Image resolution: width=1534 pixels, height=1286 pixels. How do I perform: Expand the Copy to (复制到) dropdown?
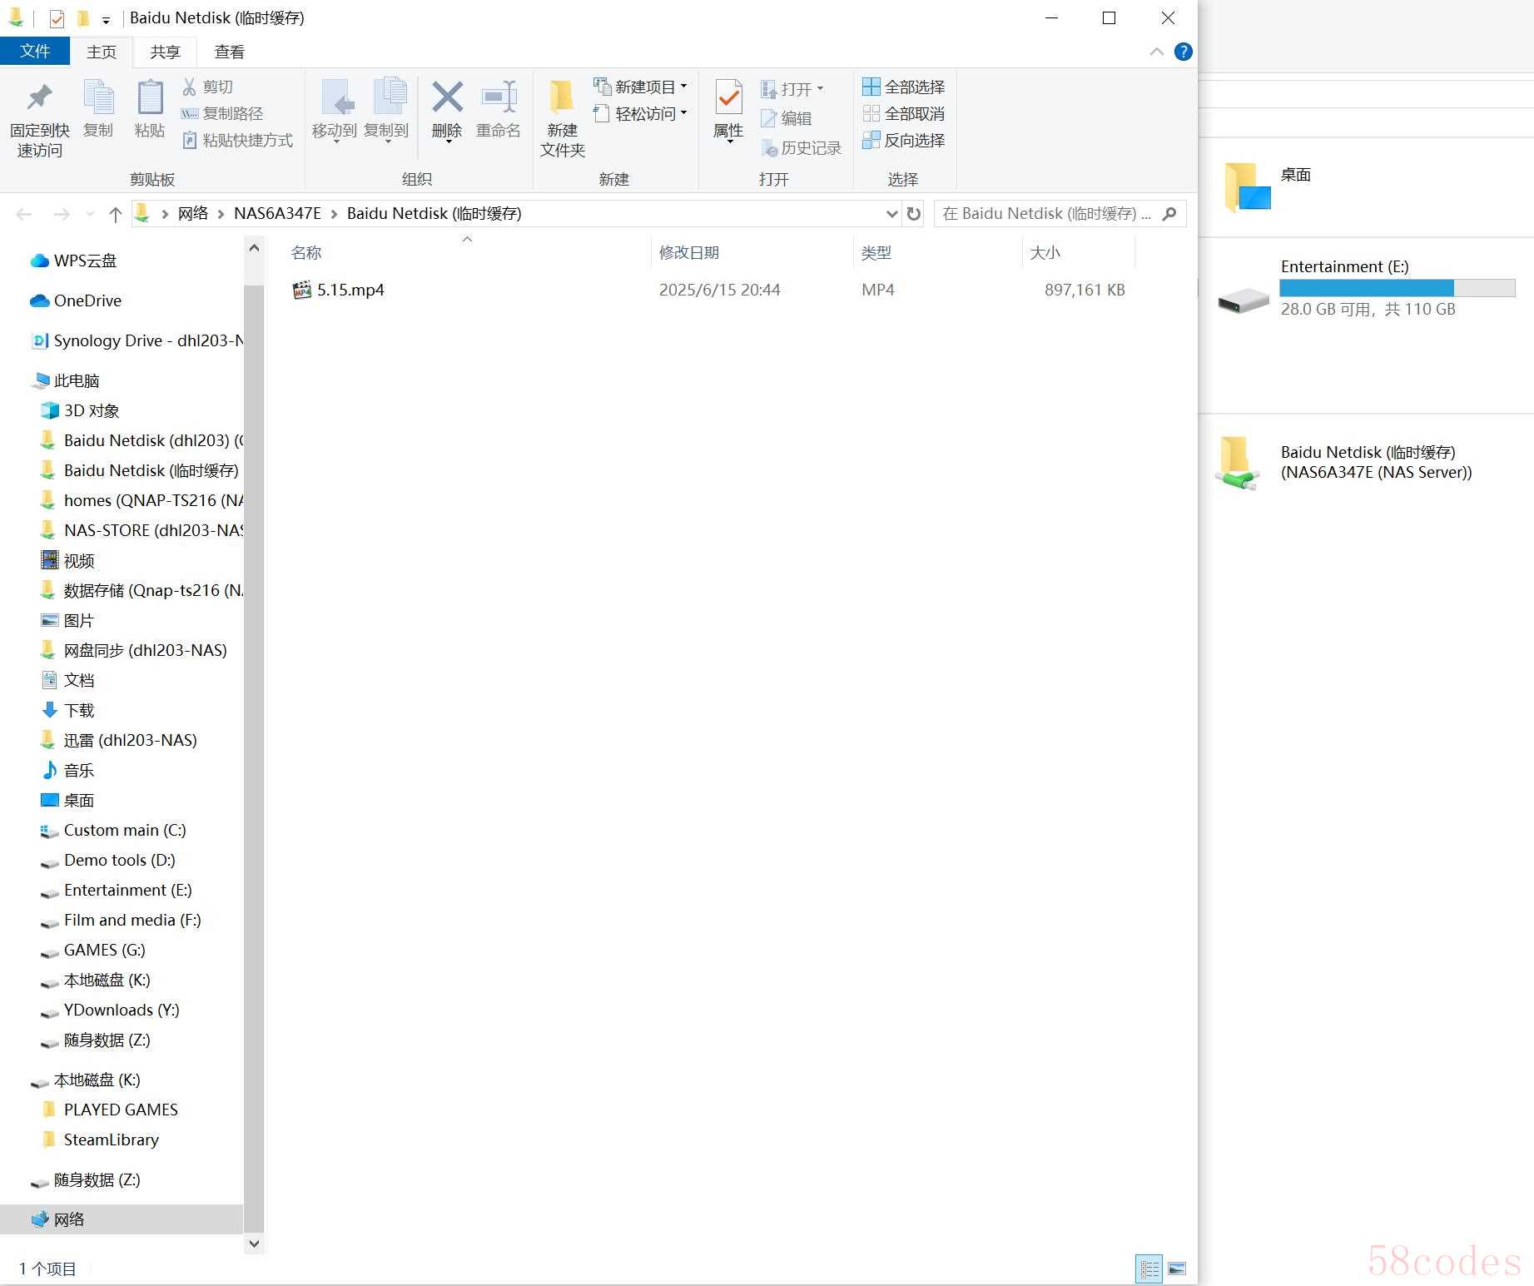point(388,142)
